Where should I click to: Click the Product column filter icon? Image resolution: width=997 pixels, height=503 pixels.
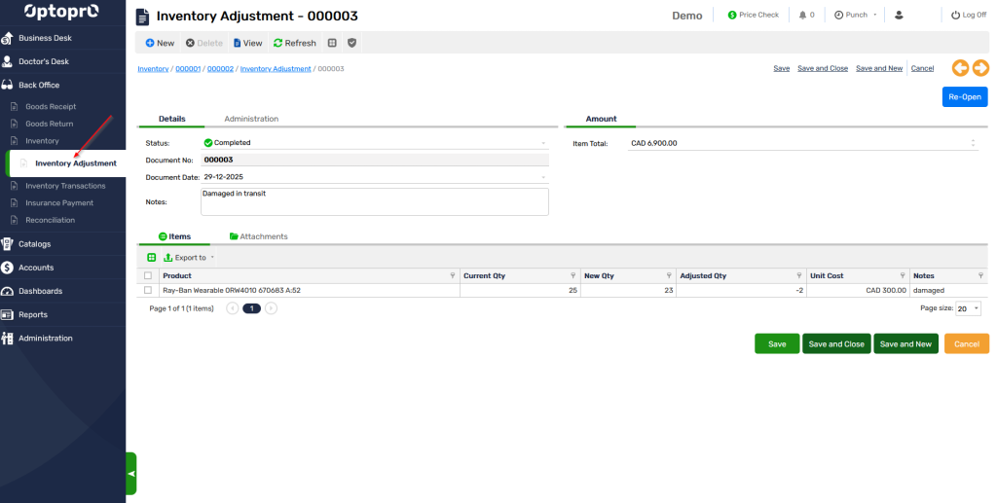(x=453, y=276)
